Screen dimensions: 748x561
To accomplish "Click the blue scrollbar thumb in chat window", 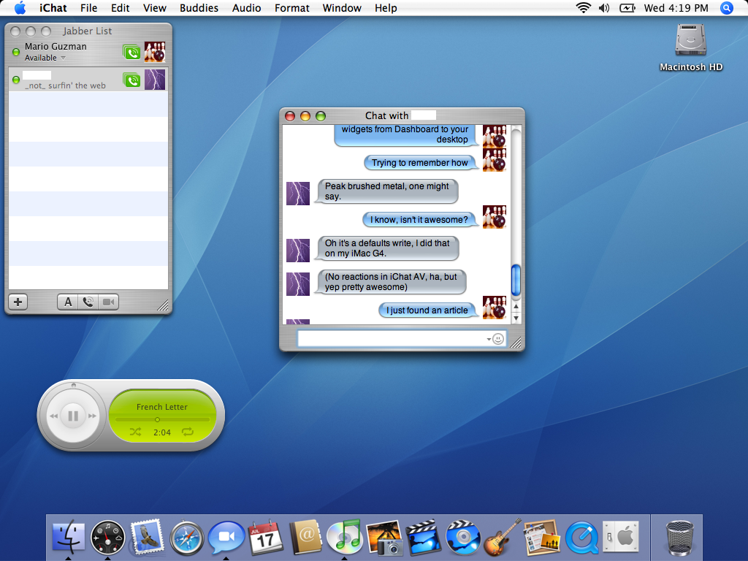I will pyautogui.click(x=516, y=280).
